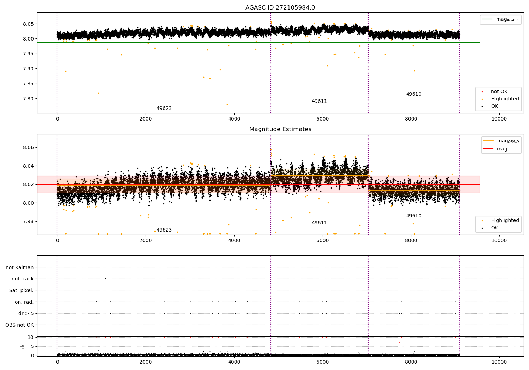Image resolution: width=529 pixels, height=370 pixels.
Task: Click the mag OBSID legend entry
Action: pos(501,141)
